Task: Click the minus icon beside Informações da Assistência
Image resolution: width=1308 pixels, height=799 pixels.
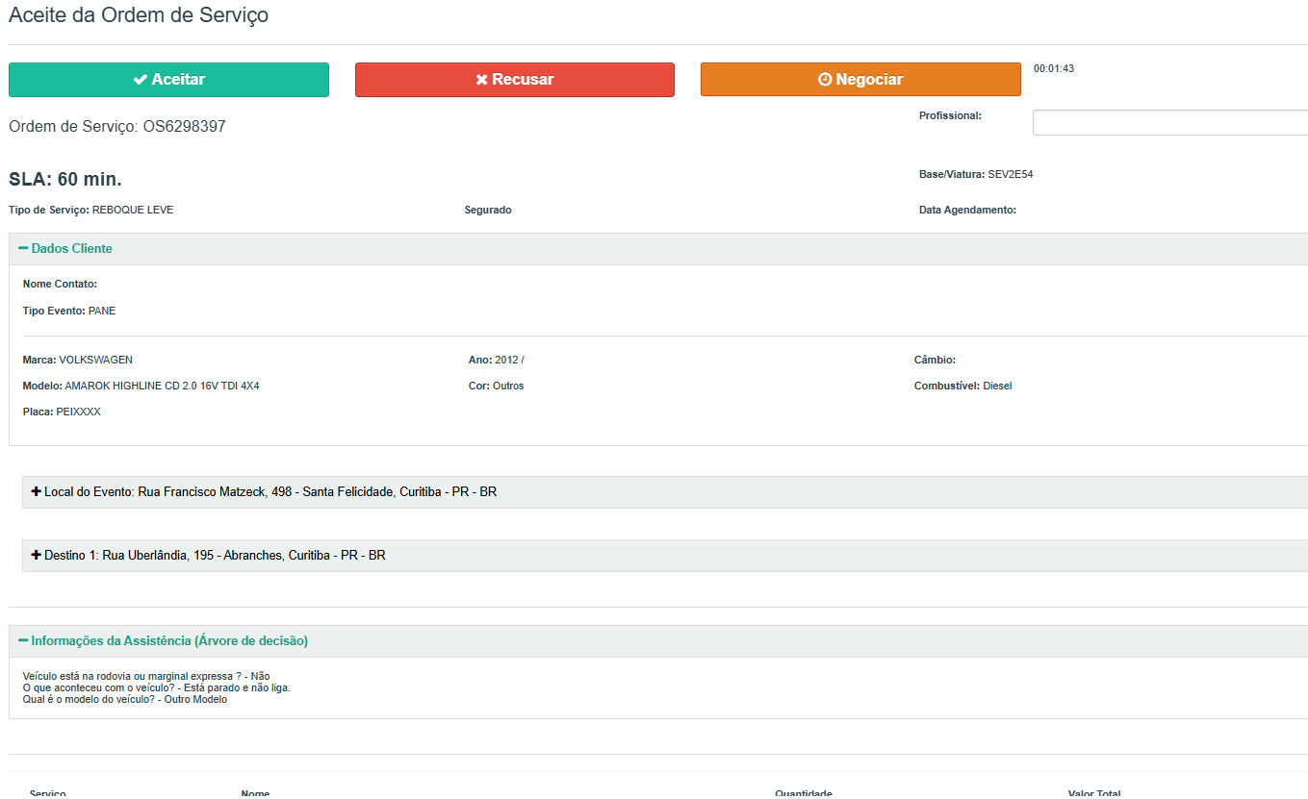Action: click(x=23, y=640)
